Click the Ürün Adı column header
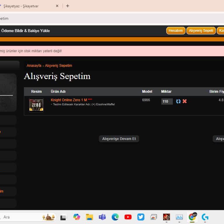This screenshot has width=224, height=224. [x=58, y=92]
